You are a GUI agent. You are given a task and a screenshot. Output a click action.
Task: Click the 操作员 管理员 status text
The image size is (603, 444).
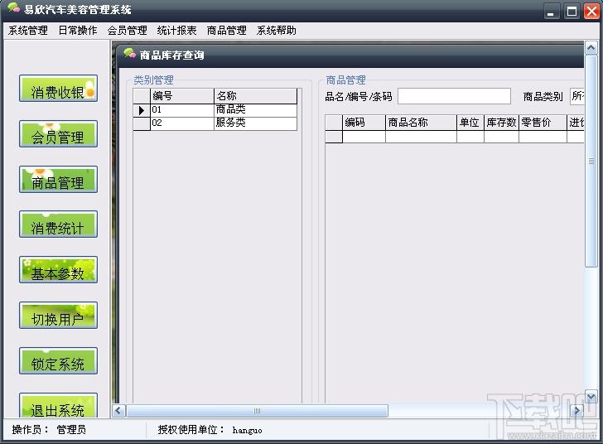49,430
